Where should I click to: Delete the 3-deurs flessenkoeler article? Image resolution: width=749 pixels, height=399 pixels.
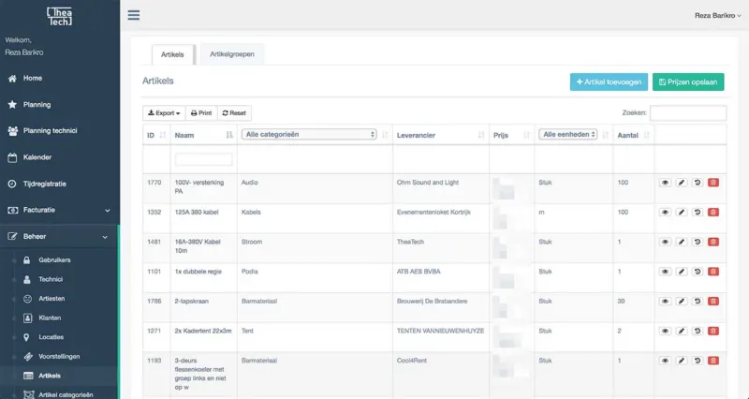pos(713,361)
